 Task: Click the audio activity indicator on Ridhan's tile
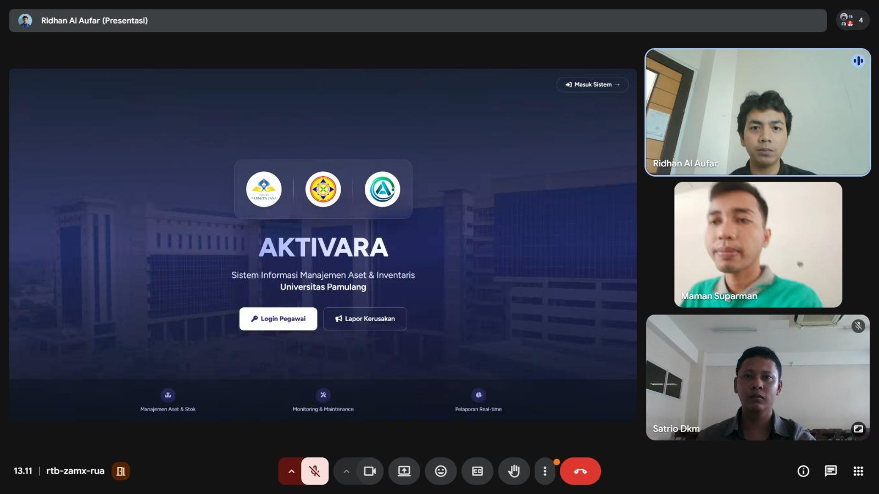pyautogui.click(x=858, y=61)
